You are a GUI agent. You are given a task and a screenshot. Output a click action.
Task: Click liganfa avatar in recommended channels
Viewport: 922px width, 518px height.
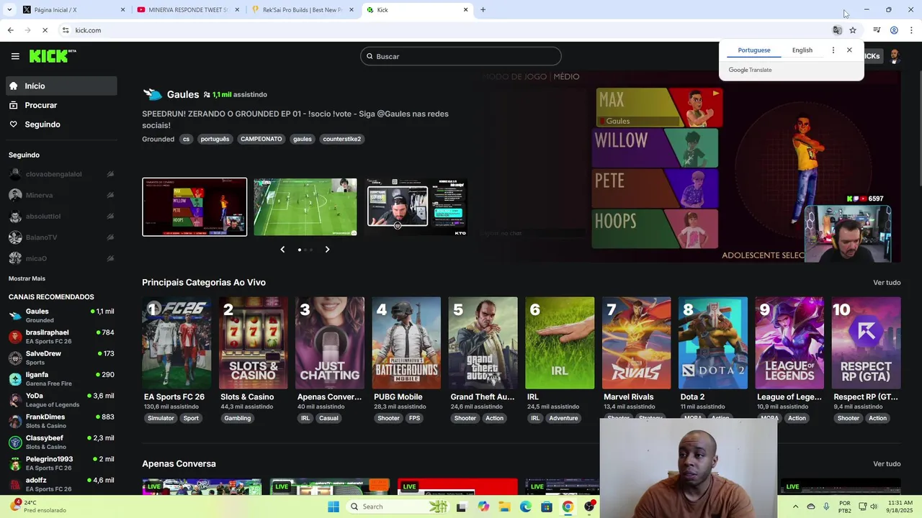pos(15,380)
